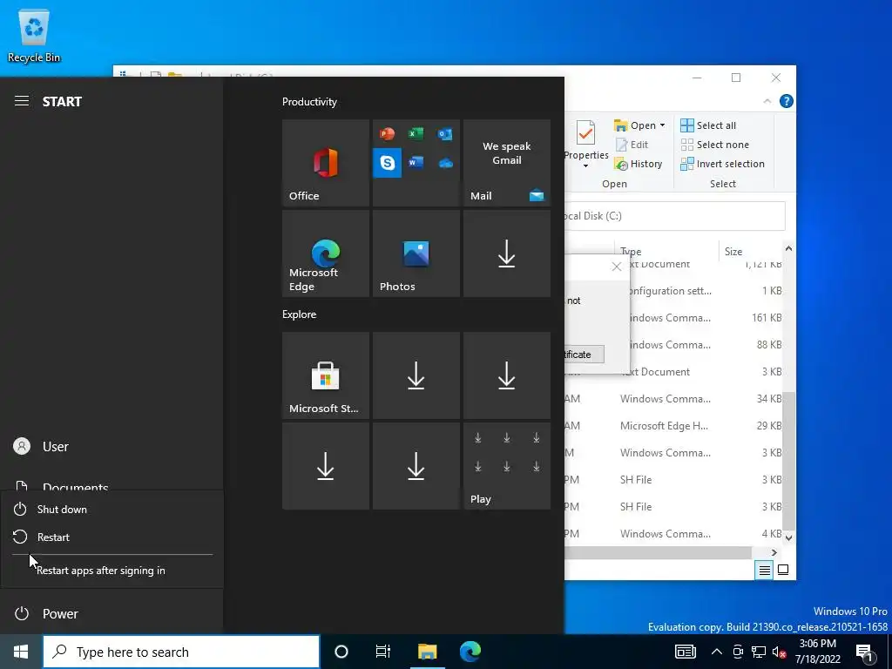Open the Microsoft Store tile

pos(326,375)
